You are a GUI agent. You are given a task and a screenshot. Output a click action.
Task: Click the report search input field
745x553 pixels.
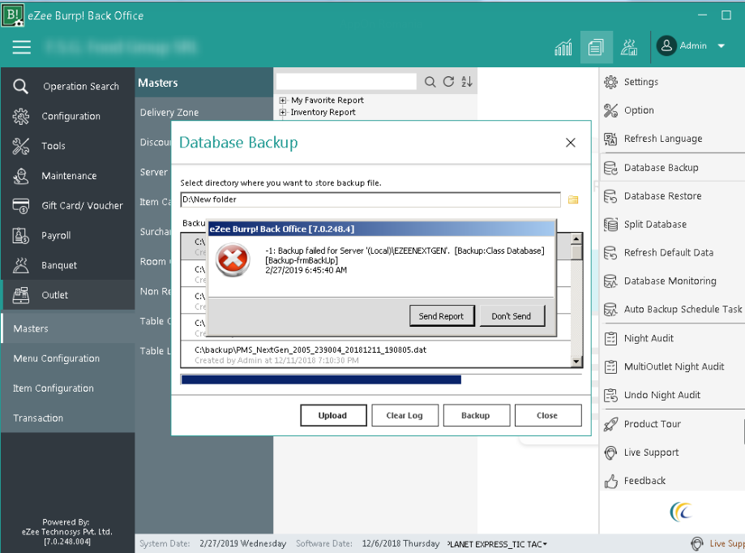click(x=346, y=81)
